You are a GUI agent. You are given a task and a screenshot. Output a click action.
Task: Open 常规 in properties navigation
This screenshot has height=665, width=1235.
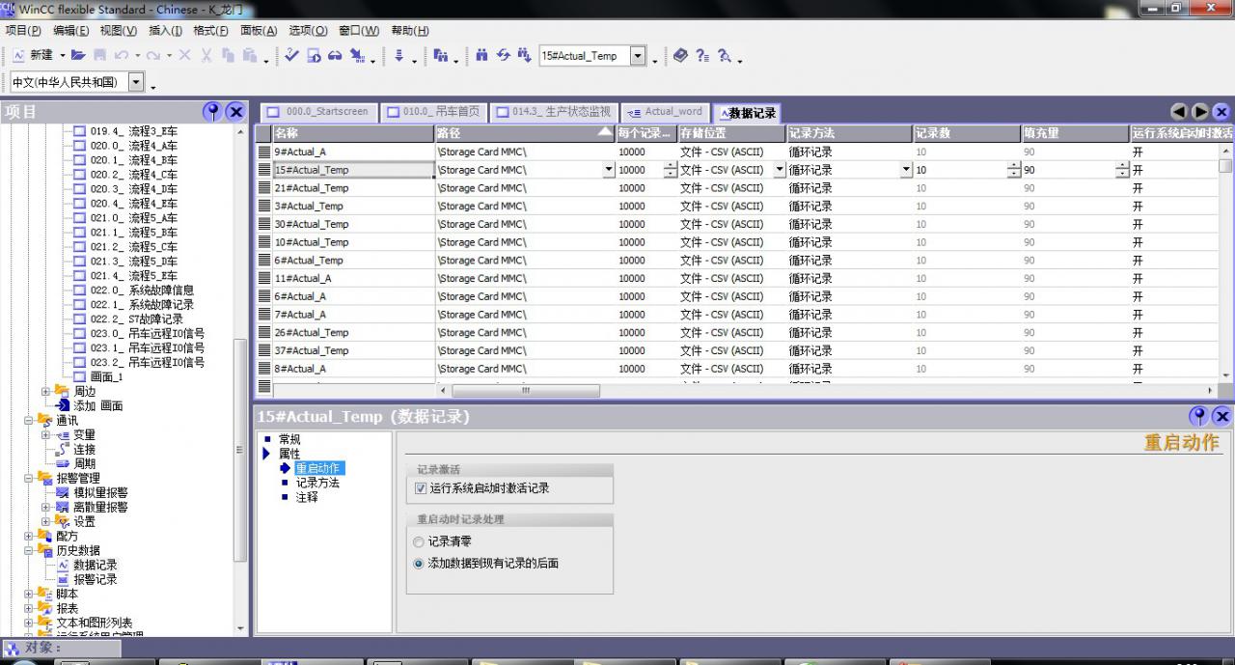289,439
